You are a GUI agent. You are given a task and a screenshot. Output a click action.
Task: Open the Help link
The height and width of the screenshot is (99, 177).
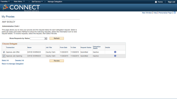pyautogui.click(x=155, y=13)
